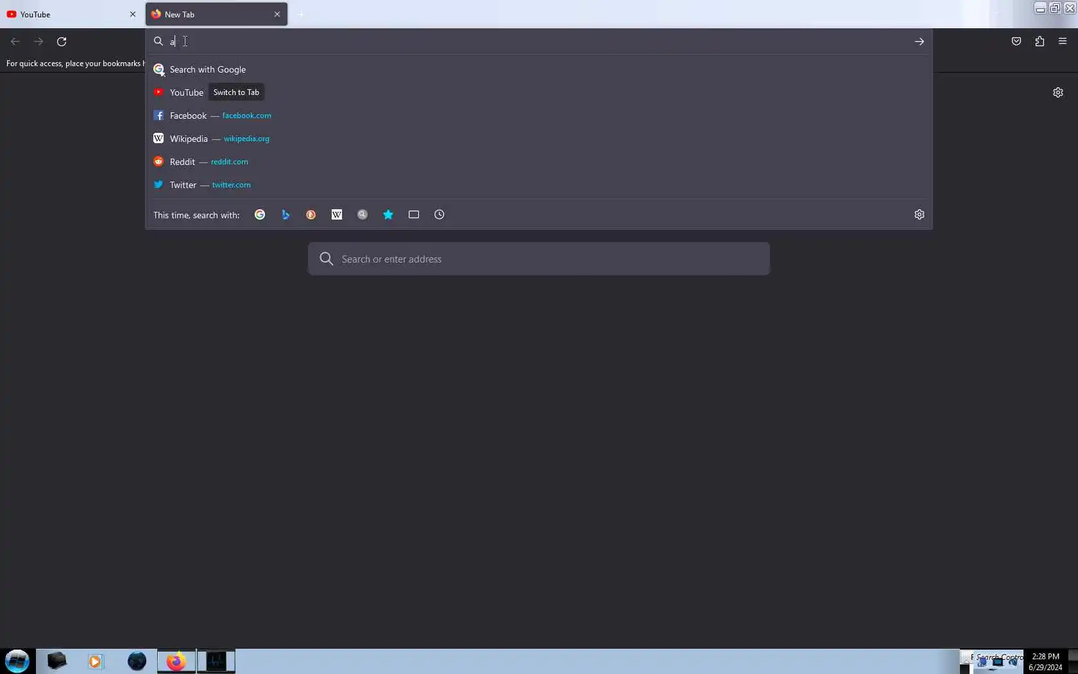Image resolution: width=1078 pixels, height=674 pixels.
Task: Personalize new tab with gear icon
Action: click(x=1058, y=92)
